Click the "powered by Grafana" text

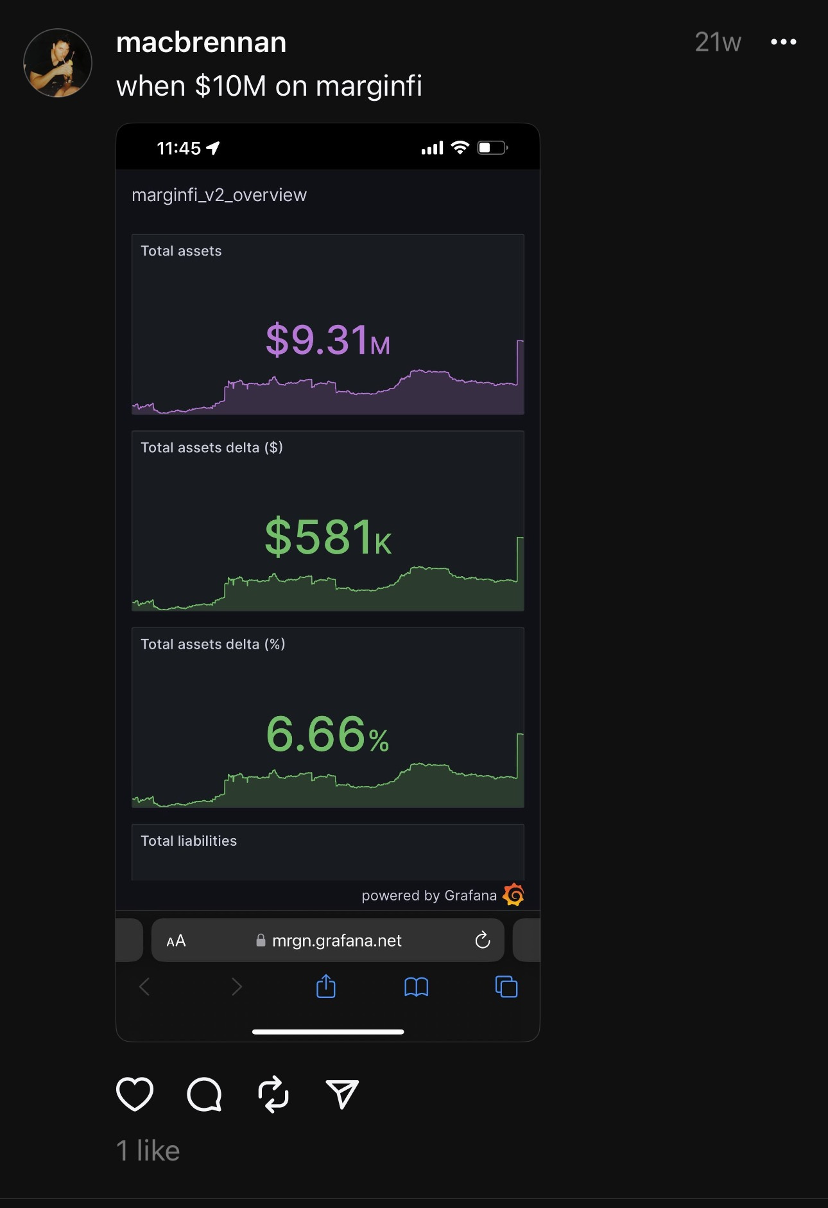[x=429, y=895]
